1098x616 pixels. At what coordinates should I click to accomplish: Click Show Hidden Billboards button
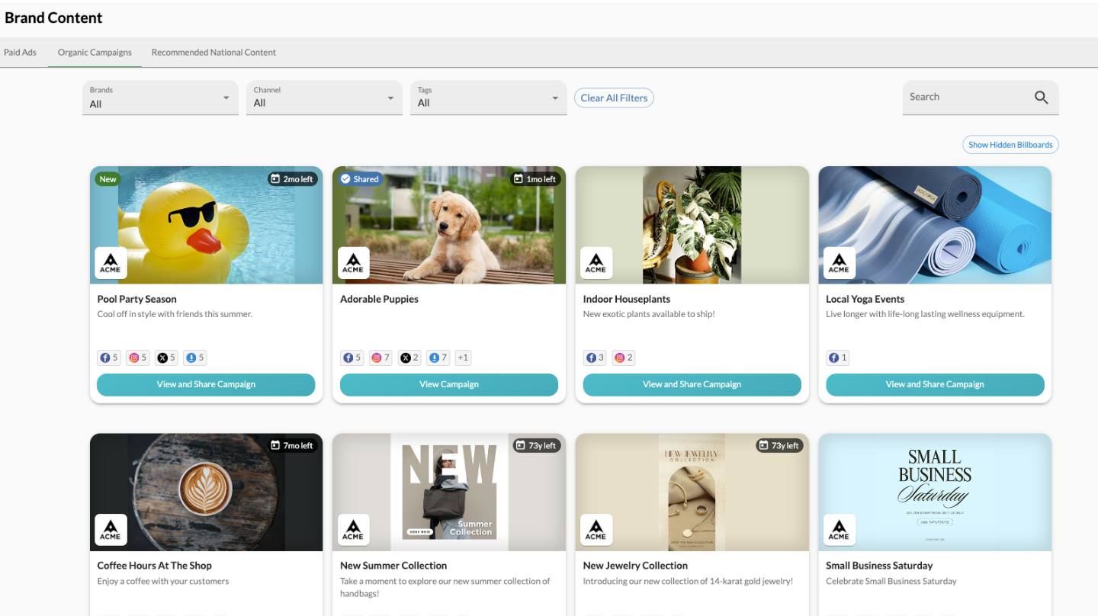[1010, 145]
